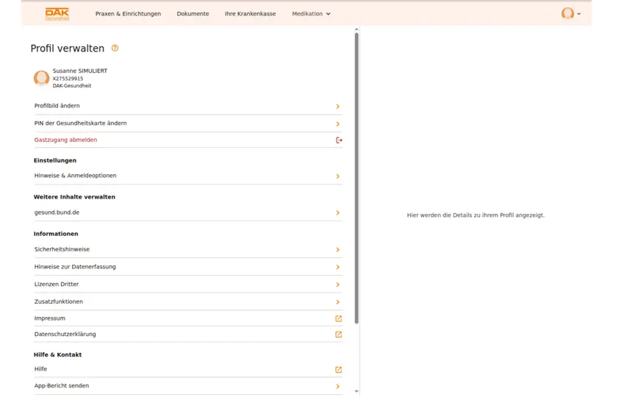Open the help icon beside Profil verwalten
This screenshot has height=397, width=635.
click(115, 48)
